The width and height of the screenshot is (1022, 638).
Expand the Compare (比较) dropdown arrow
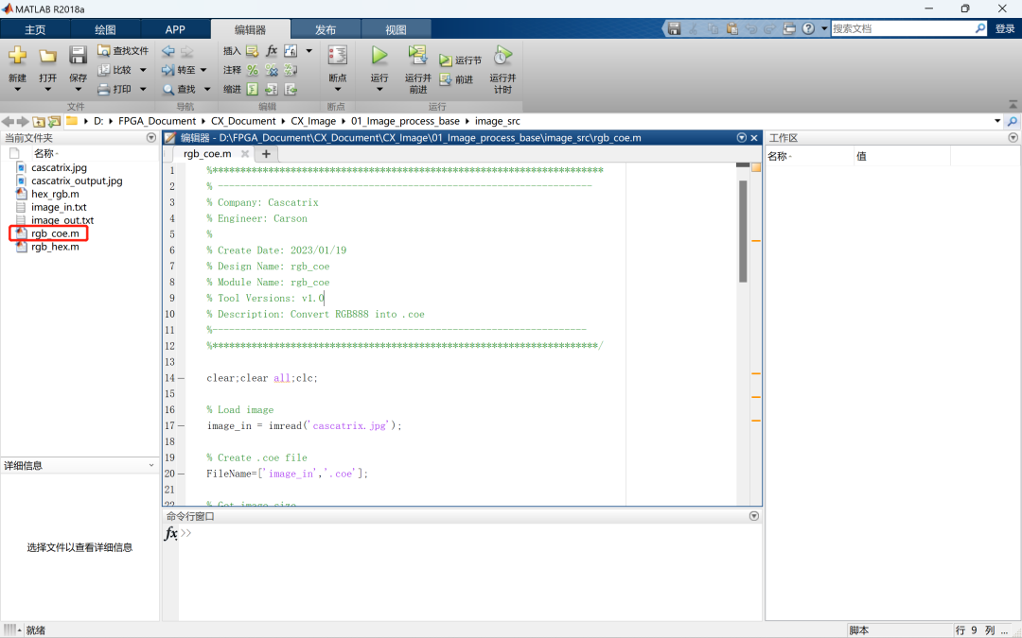click(x=143, y=70)
